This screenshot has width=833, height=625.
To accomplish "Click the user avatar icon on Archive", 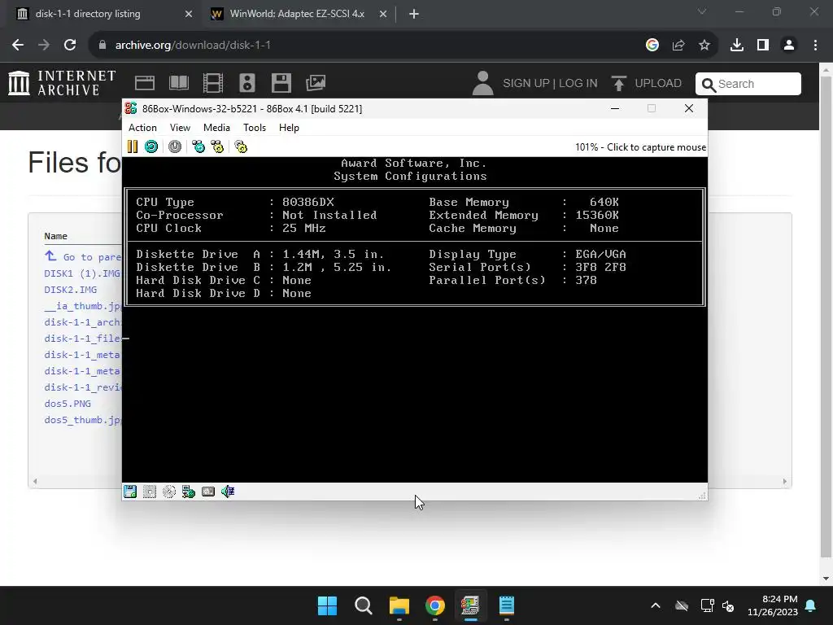I will pyautogui.click(x=483, y=83).
